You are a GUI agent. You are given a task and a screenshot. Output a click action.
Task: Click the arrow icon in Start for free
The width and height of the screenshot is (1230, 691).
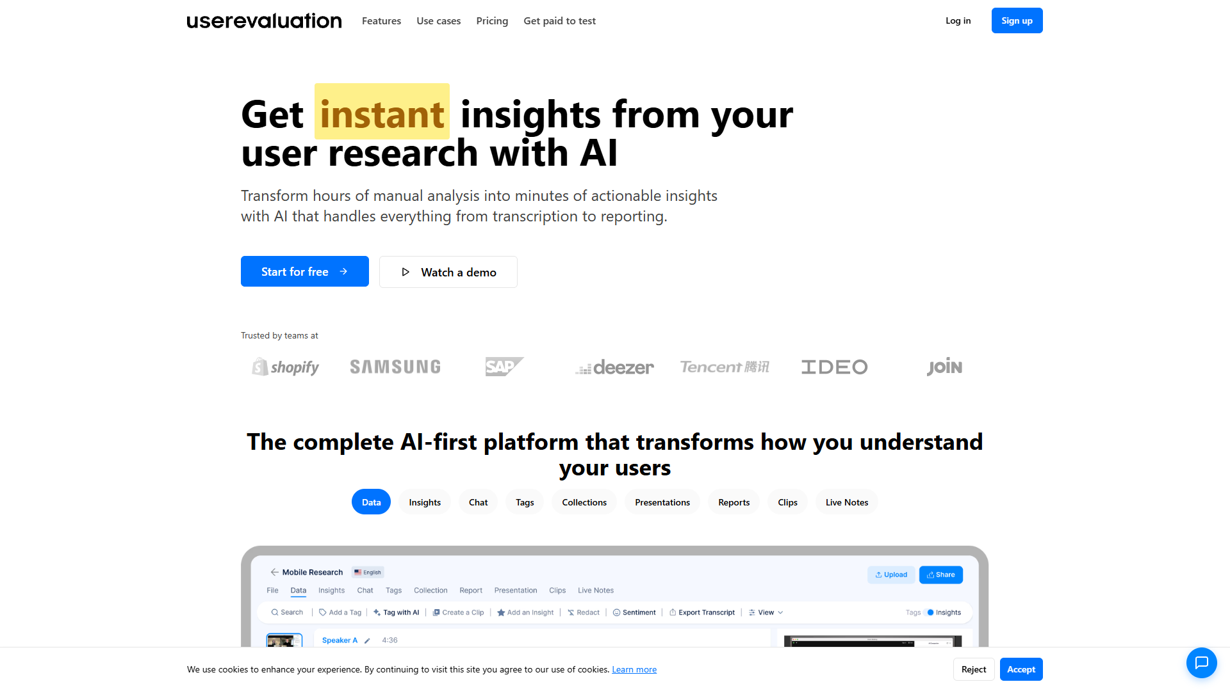343,271
